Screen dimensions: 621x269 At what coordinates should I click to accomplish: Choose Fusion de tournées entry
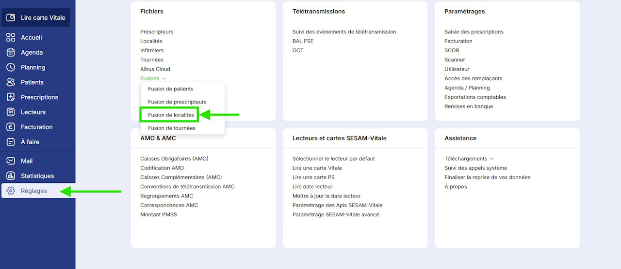point(172,128)
